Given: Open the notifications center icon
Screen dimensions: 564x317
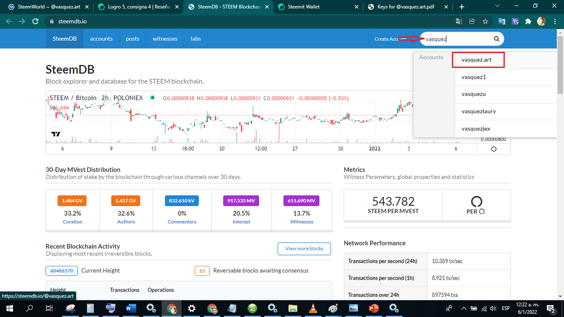Looking at the screenshot, I should pyautogui.click(x=551, y=308).
